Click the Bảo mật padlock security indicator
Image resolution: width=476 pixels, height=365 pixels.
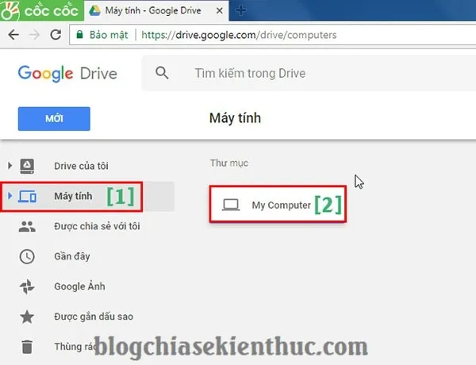coord(79,35)
